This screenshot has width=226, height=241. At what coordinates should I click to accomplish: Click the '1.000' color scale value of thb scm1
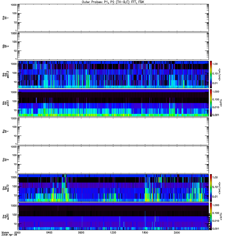point(216,92)
